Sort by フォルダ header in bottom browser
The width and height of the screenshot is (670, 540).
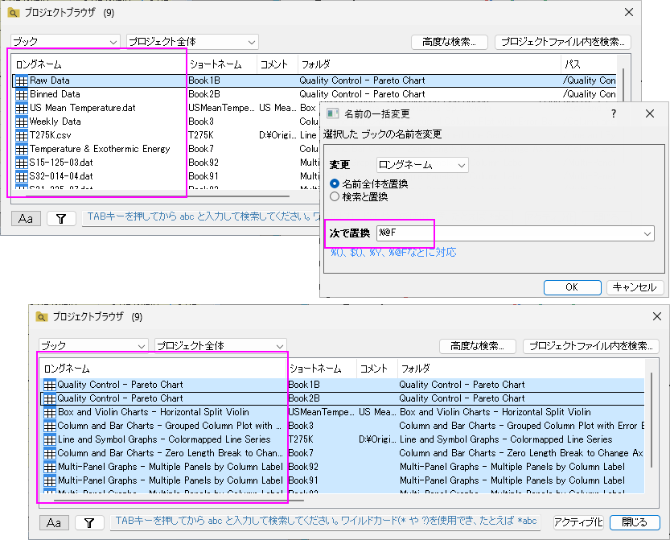pos(520,369)
